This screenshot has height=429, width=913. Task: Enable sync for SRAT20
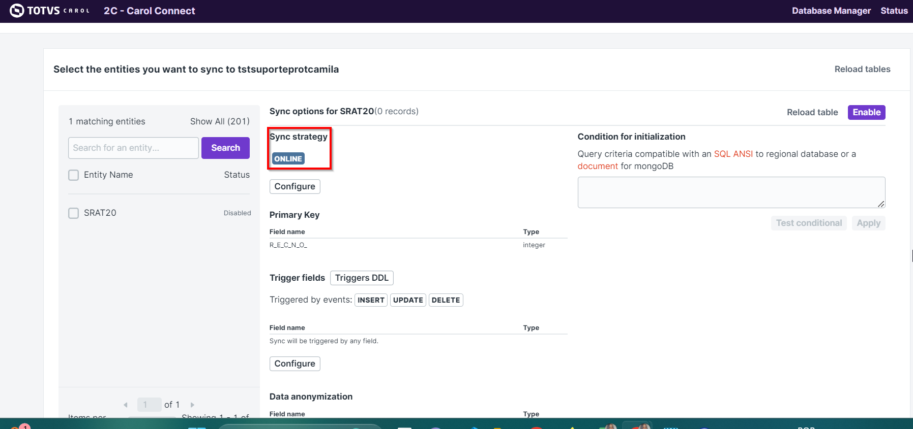click(x=866, y=112)
